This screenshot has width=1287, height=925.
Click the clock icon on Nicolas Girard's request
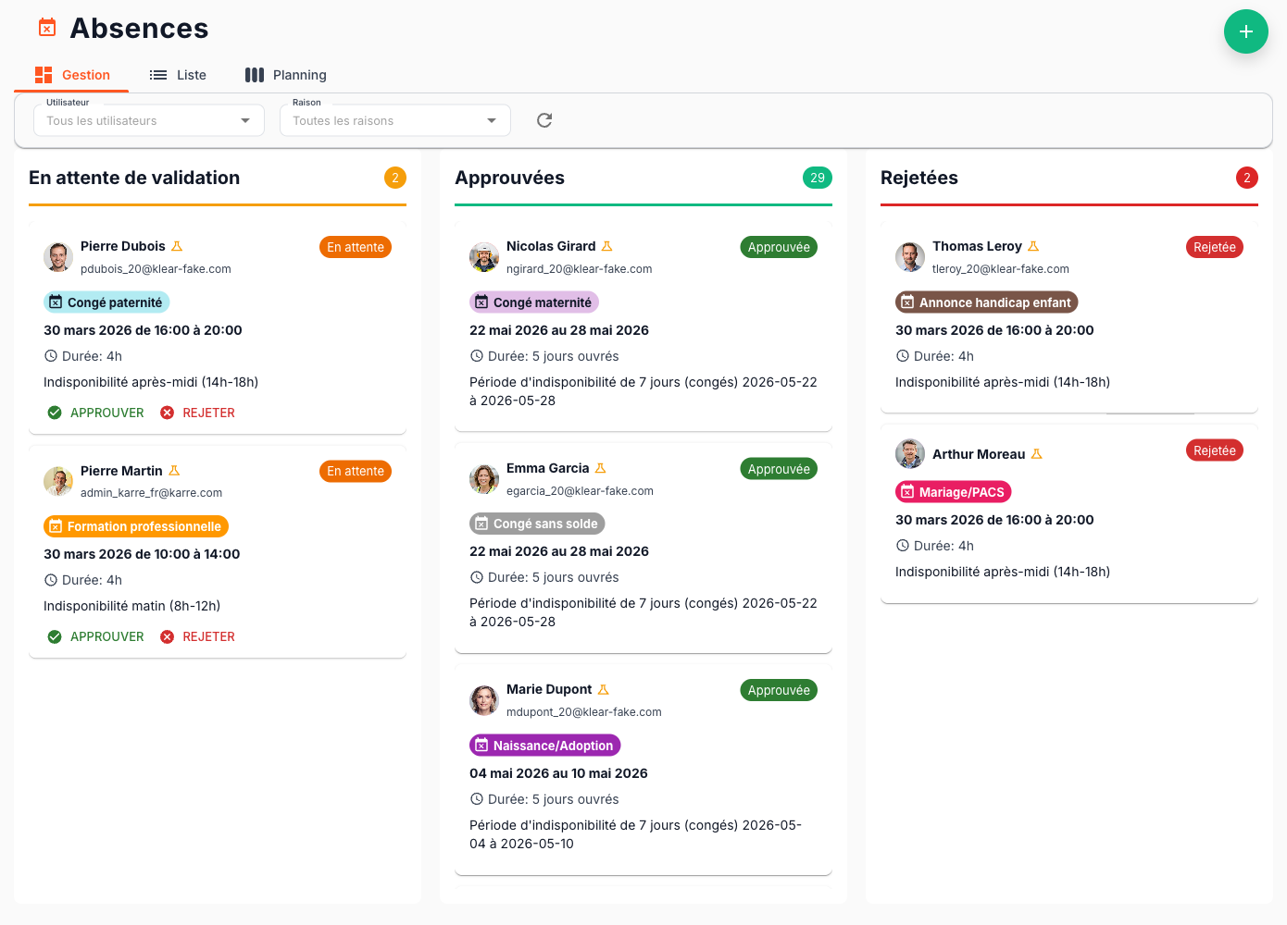point(477,355)
